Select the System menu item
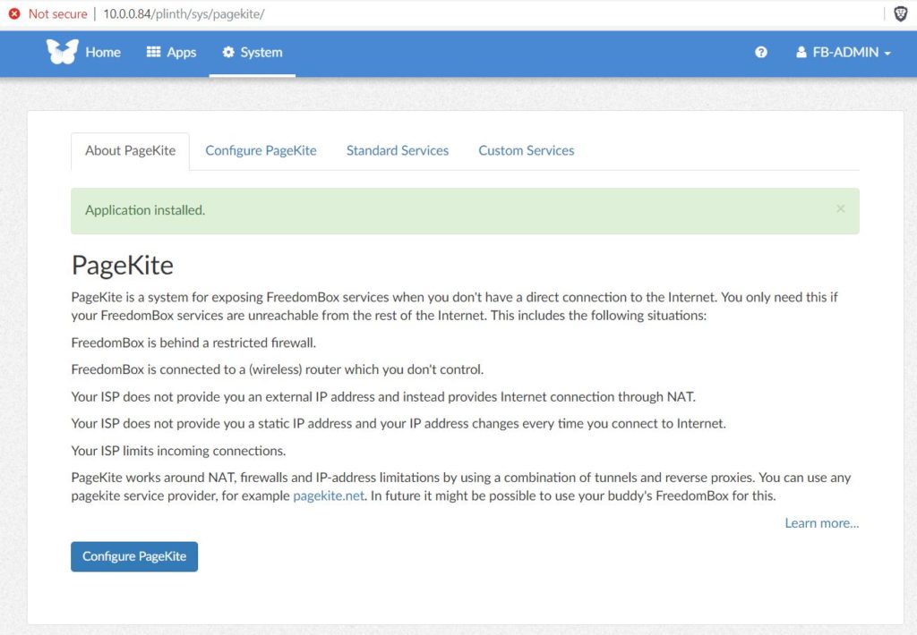 [x=252, y=52]
